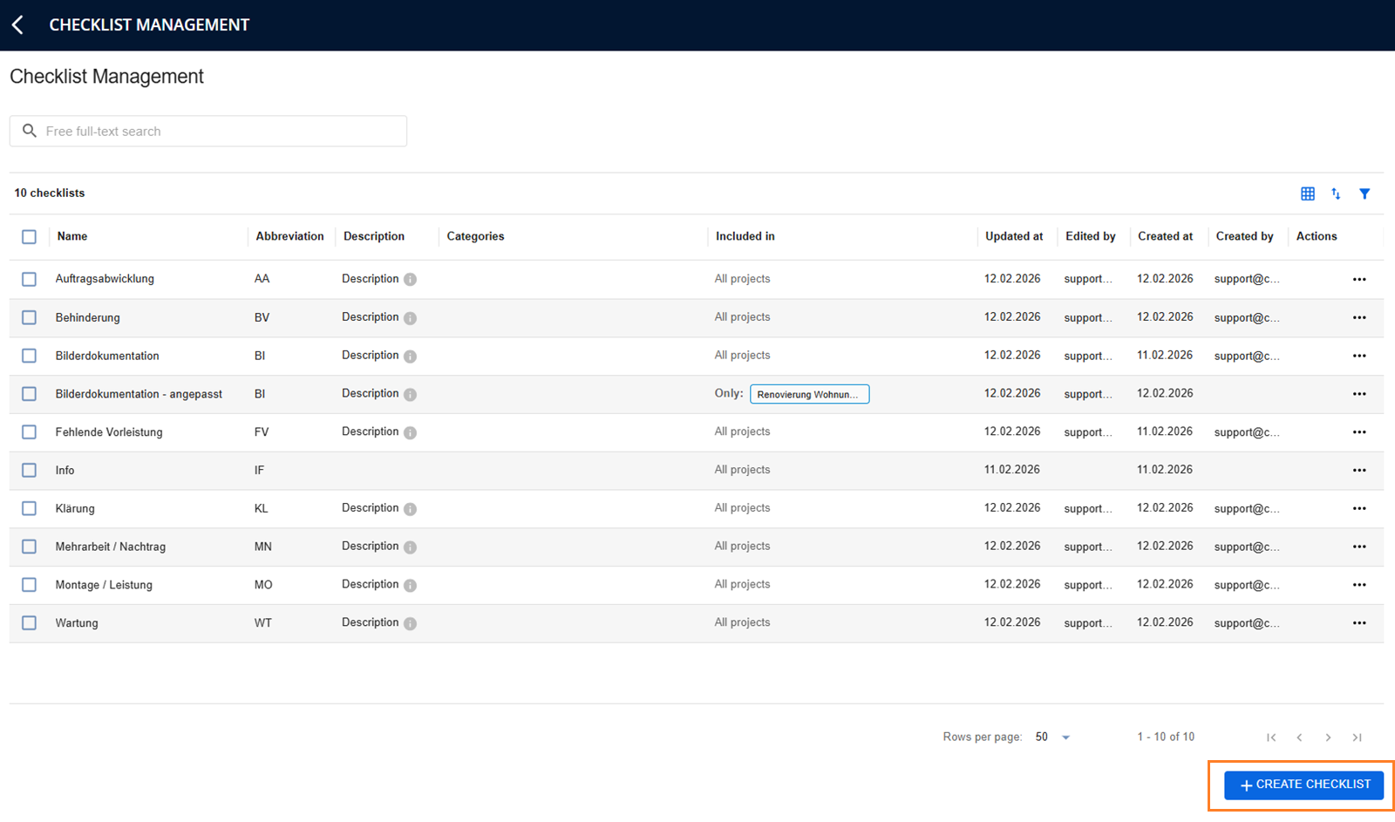This screenshot has height=822, width=1395.
Task: Expand the rows per page dropdown
Action: coord(1052,737)
